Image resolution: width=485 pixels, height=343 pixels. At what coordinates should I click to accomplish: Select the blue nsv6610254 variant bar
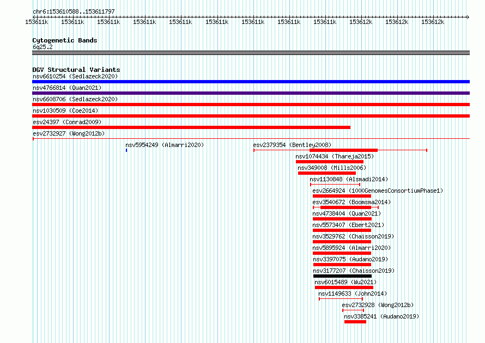tap(251, 82)
